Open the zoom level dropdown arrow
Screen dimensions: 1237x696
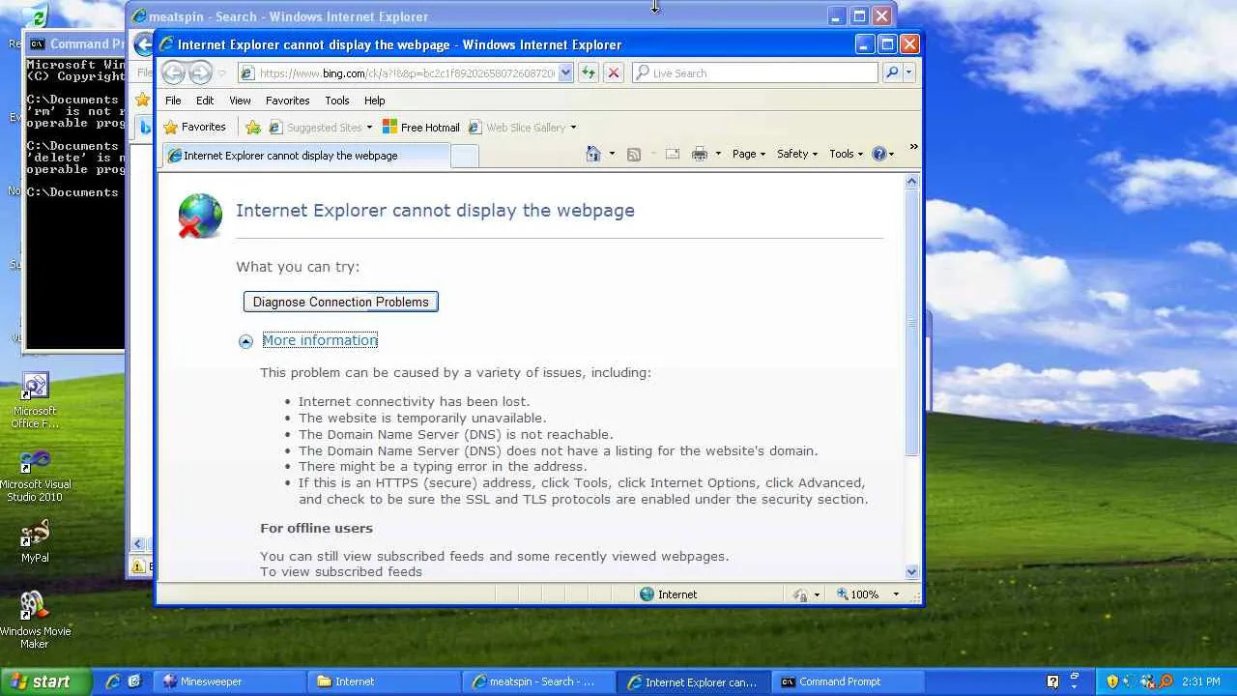(x=896, y=594)
